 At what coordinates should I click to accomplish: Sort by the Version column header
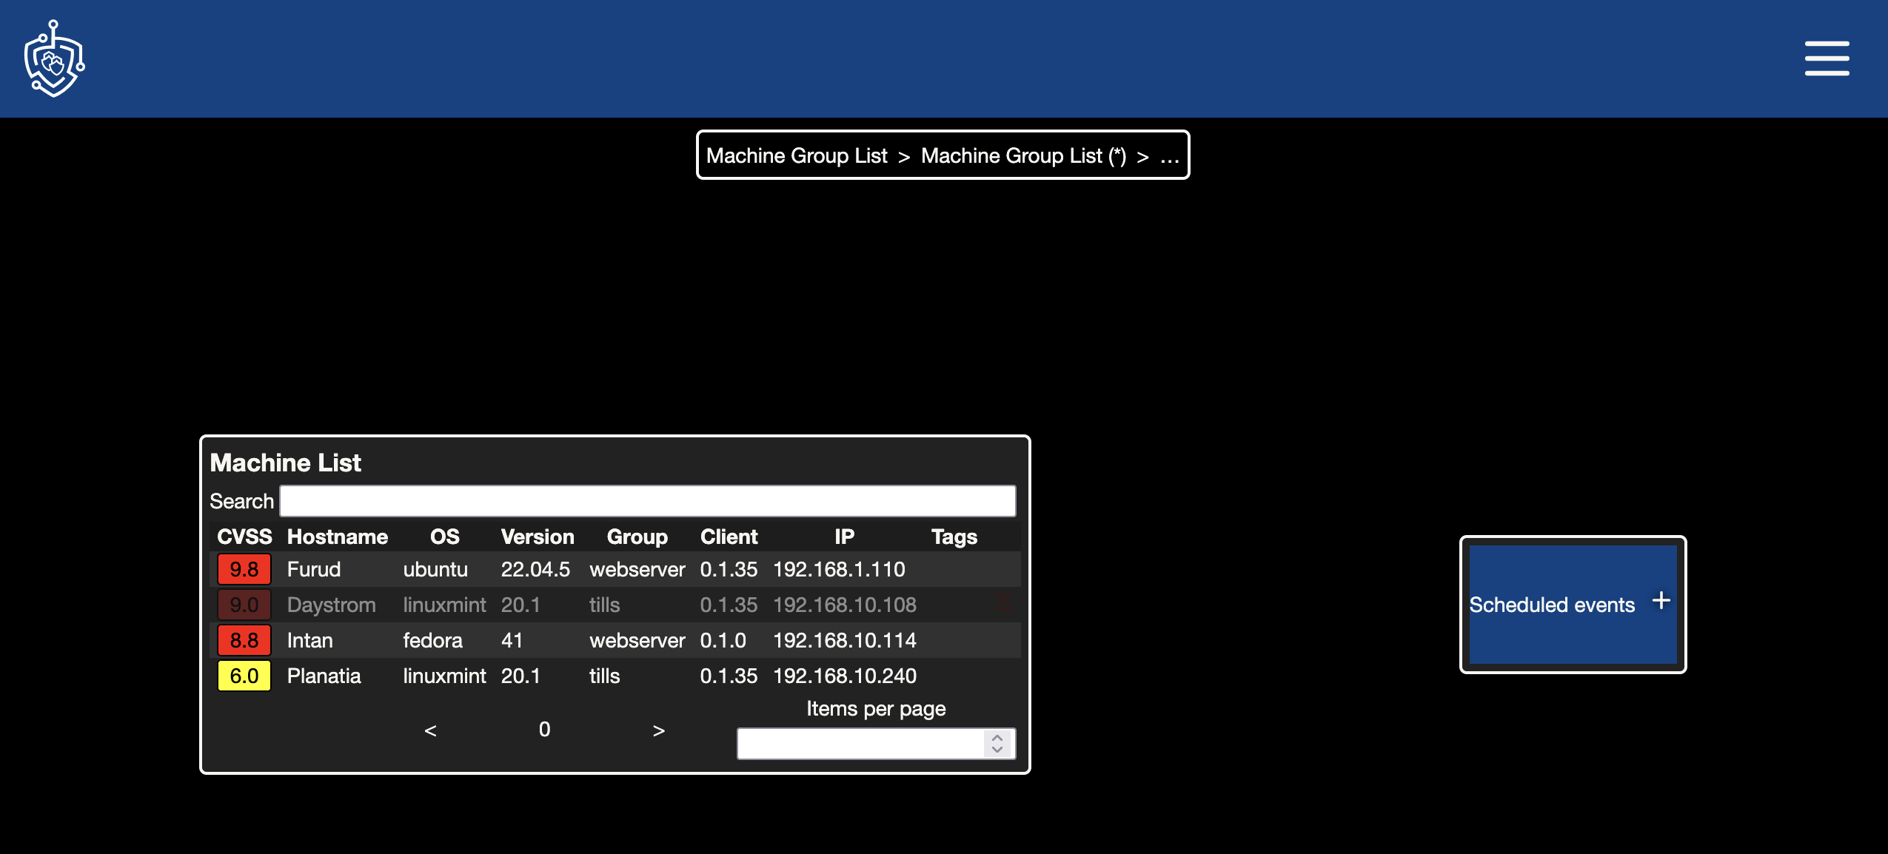pos(538,537)
